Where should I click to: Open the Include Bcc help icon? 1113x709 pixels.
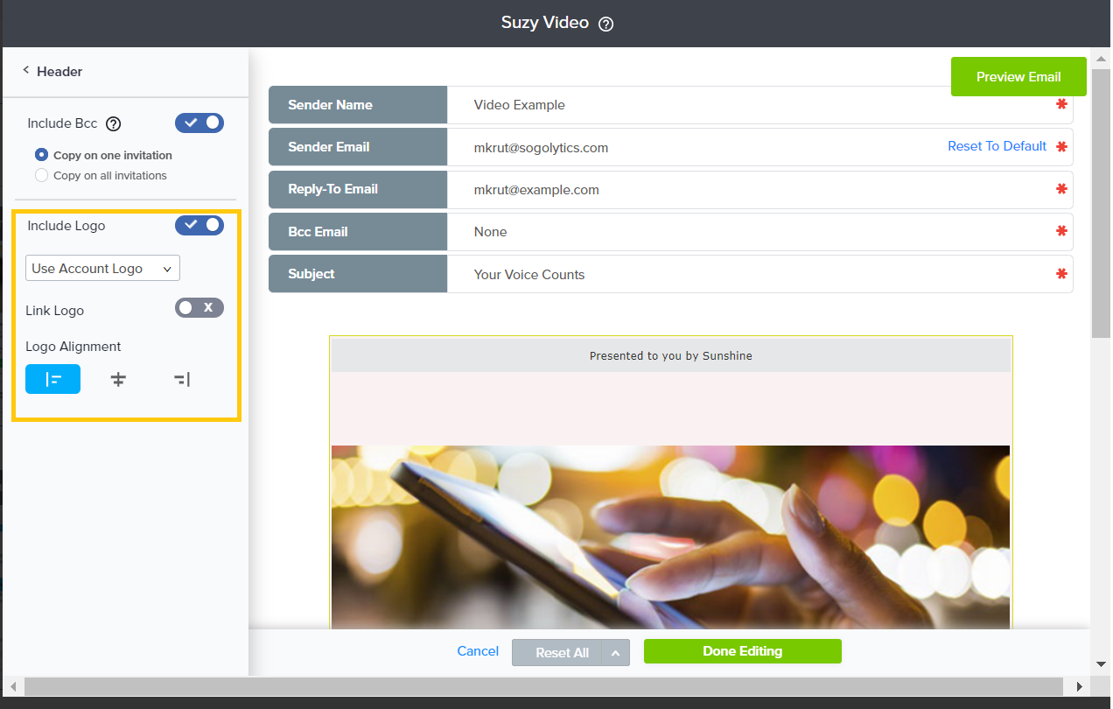[x=113, y=124]
